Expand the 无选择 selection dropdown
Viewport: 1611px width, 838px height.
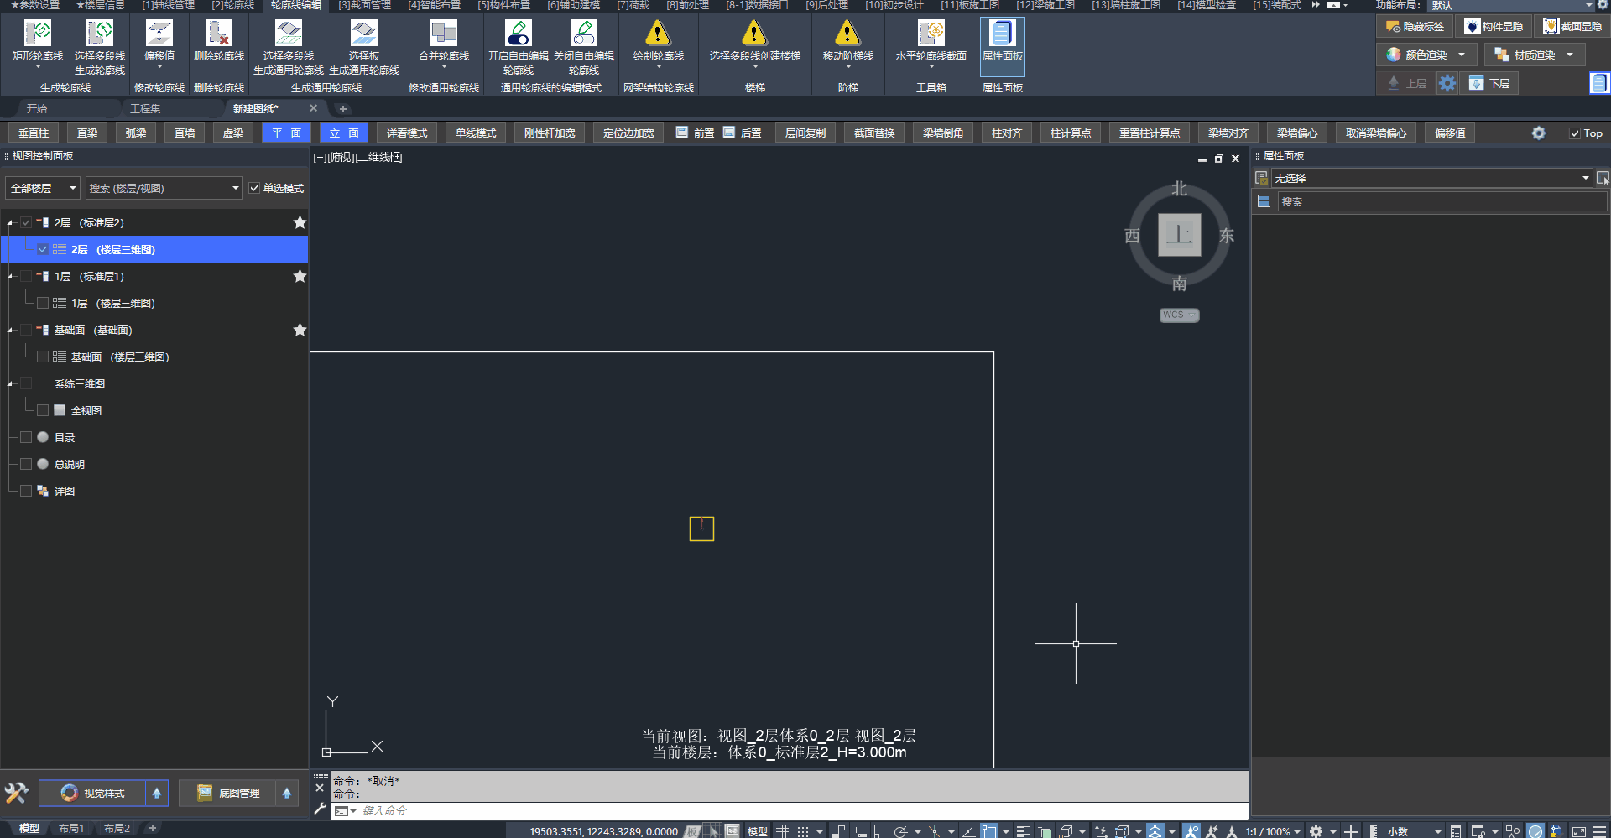tap(1585, 179)
